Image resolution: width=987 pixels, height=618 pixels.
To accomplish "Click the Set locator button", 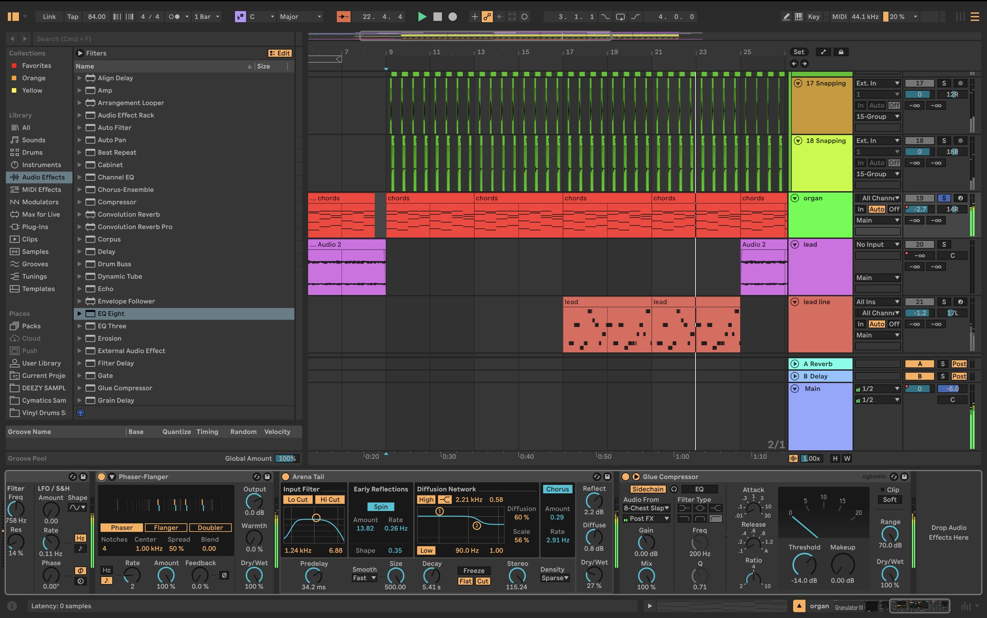I will pos(799,52).
